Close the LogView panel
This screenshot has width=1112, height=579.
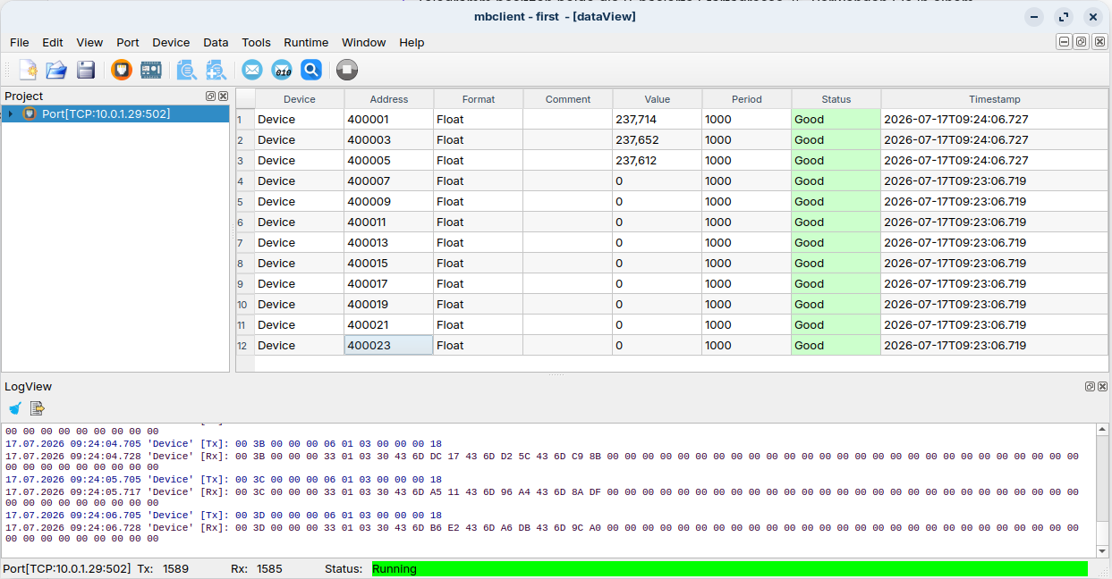[x=1102, y=386]
